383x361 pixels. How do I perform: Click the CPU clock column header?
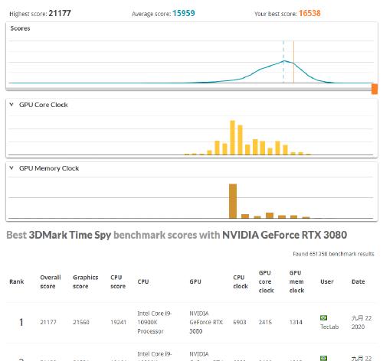[x=241, y=281]
